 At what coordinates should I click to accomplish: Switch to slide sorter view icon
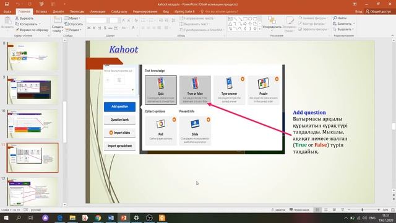pos(326,210)
